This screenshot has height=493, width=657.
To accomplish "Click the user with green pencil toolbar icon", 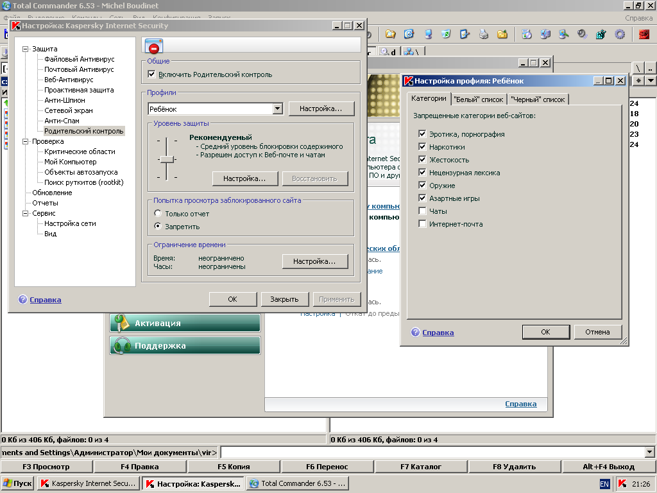I will coord(563,35).
